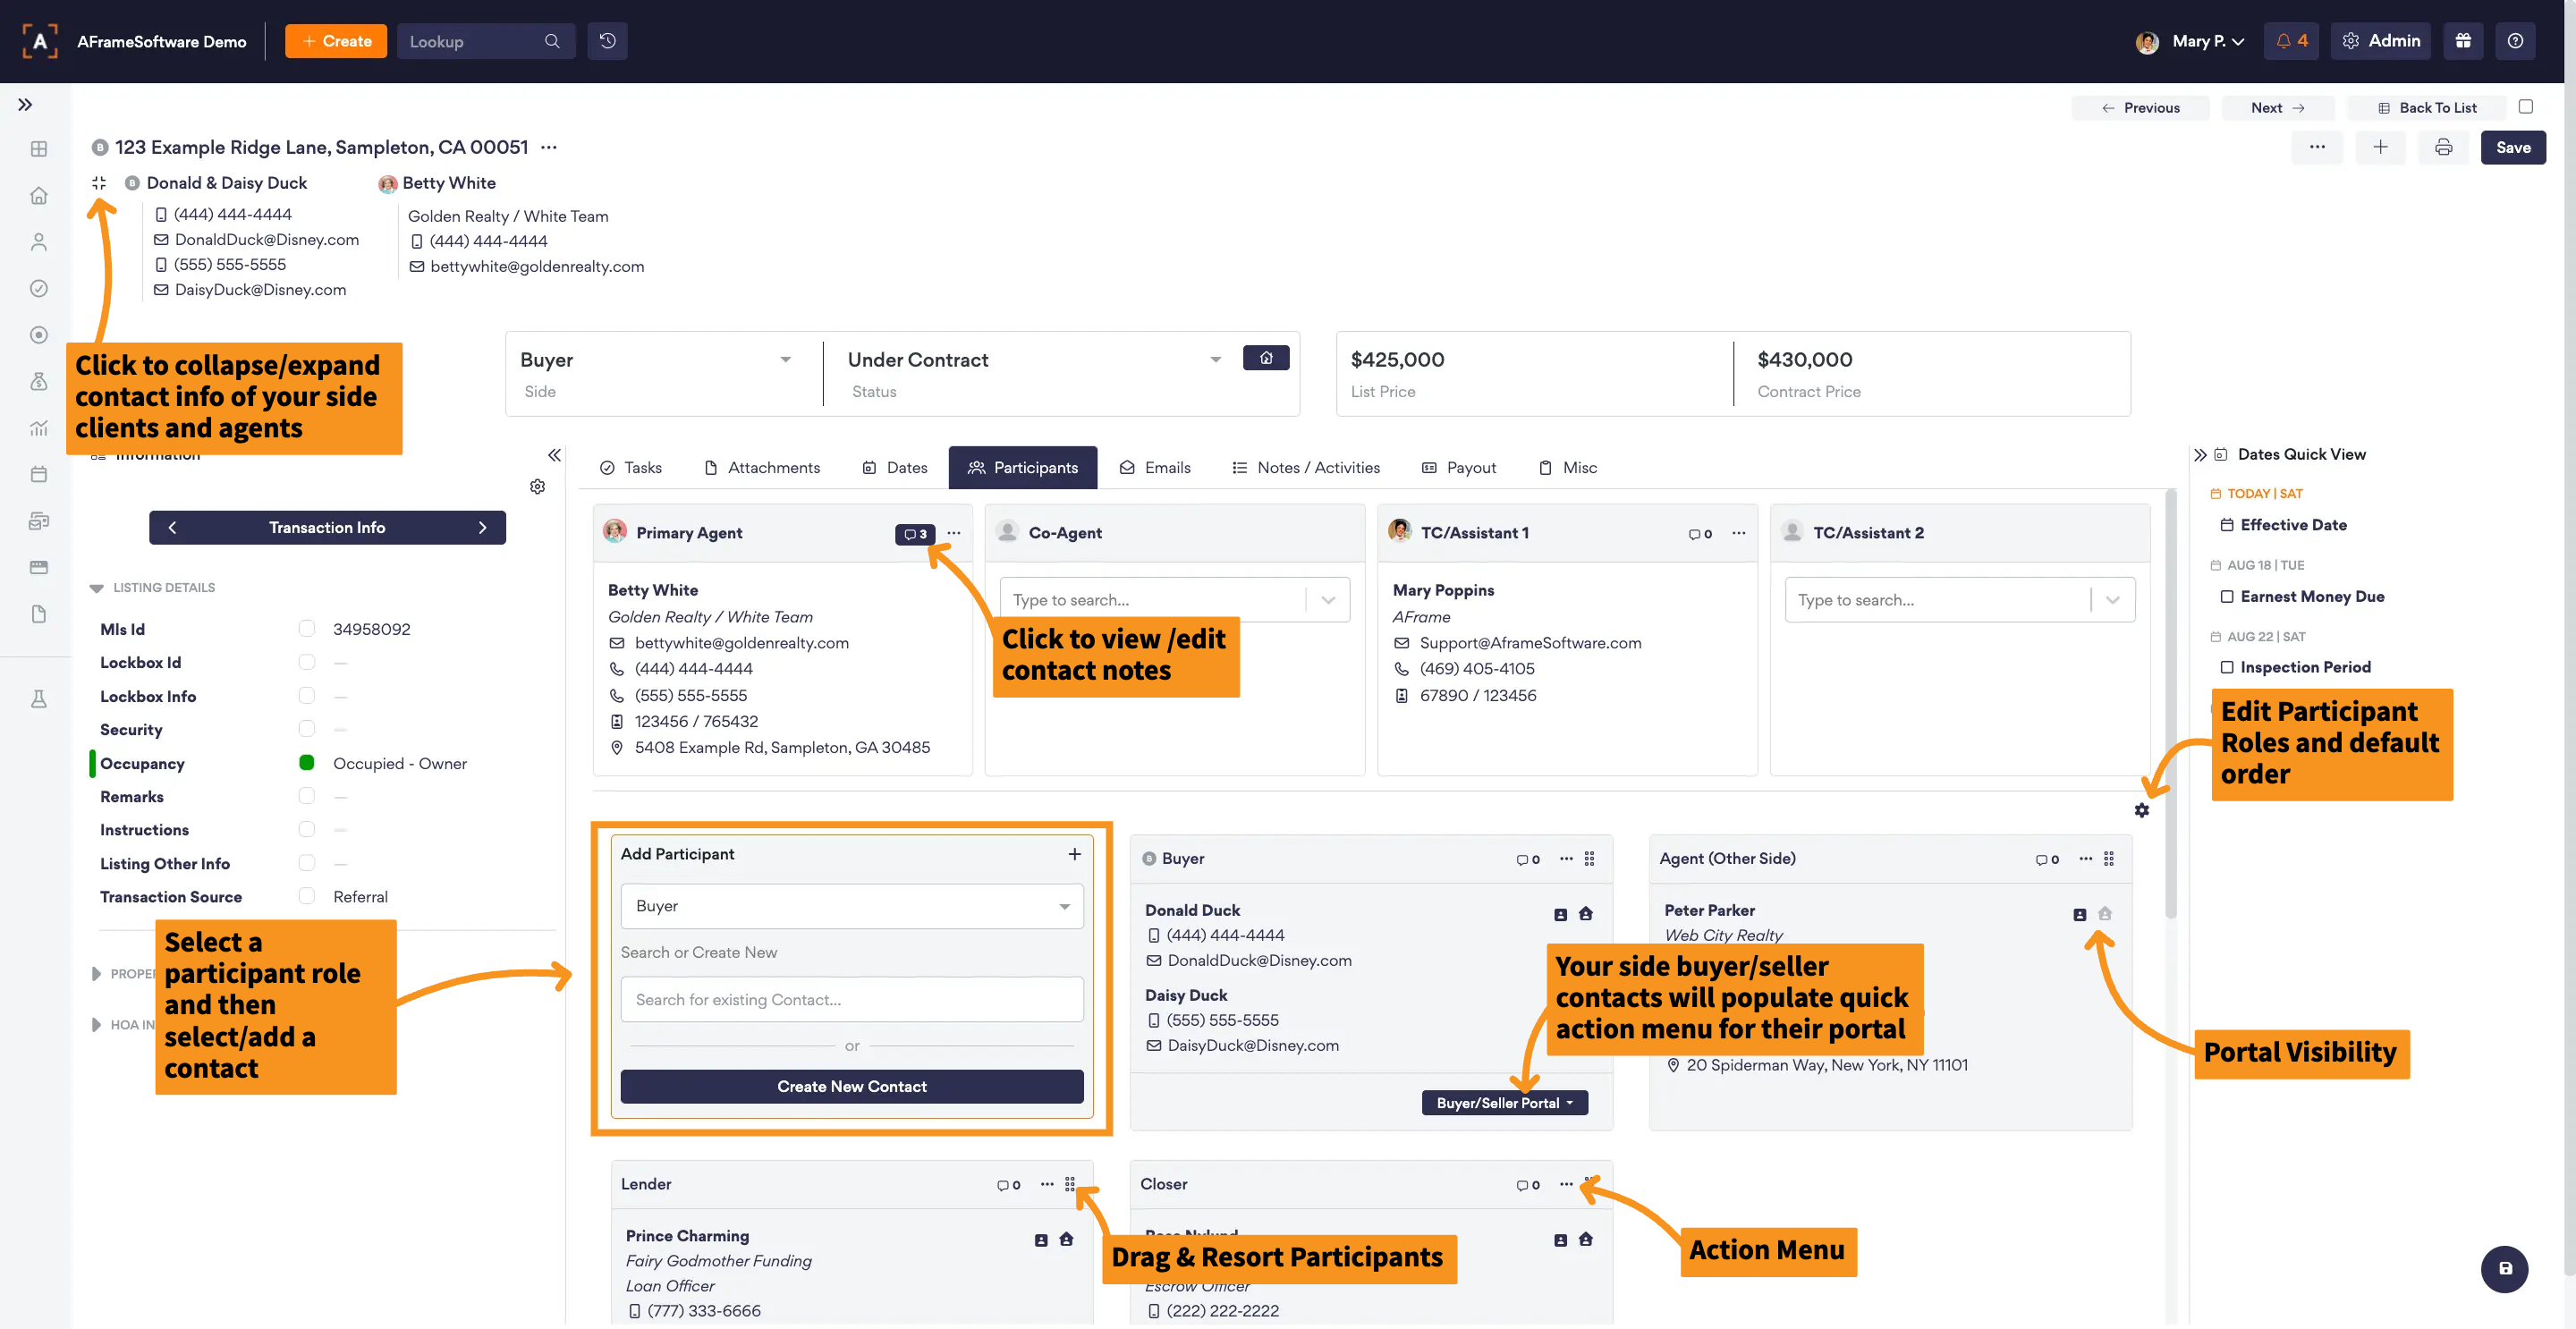2576x1329 pixels.
Task: Switch to the Tasks tab
Action: click(631, 468)
